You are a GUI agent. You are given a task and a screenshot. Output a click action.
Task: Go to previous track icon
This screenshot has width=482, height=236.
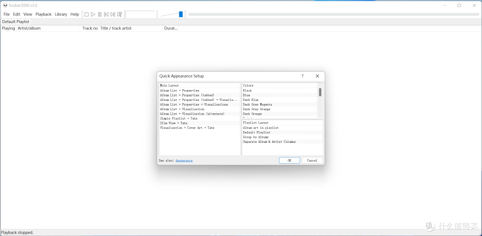[106, 14]
